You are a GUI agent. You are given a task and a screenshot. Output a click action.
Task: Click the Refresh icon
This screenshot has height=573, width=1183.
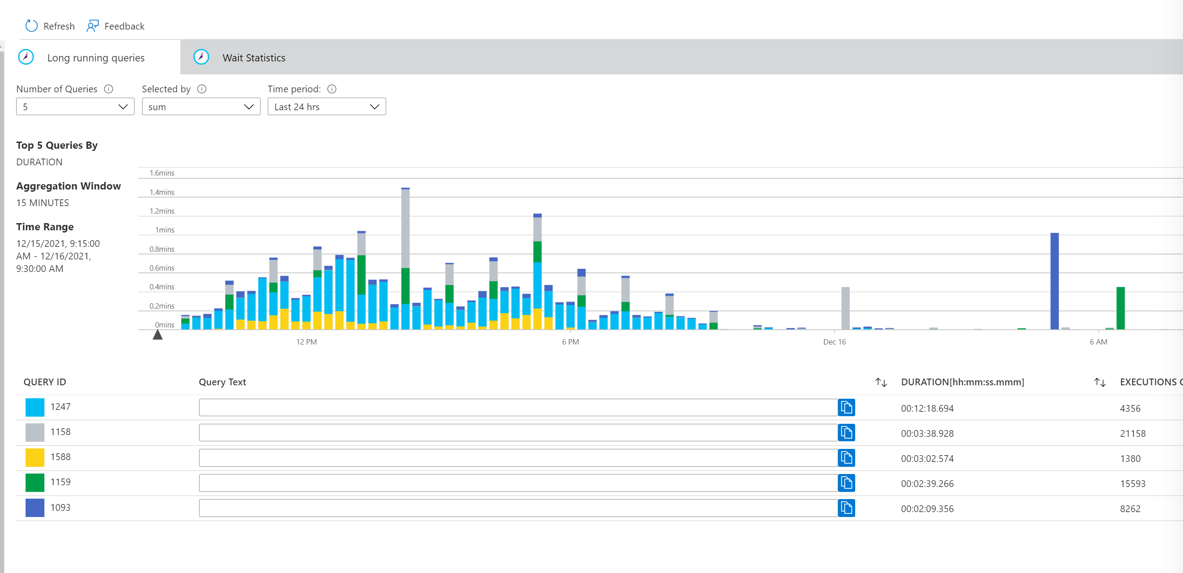(x=31, y=26)
